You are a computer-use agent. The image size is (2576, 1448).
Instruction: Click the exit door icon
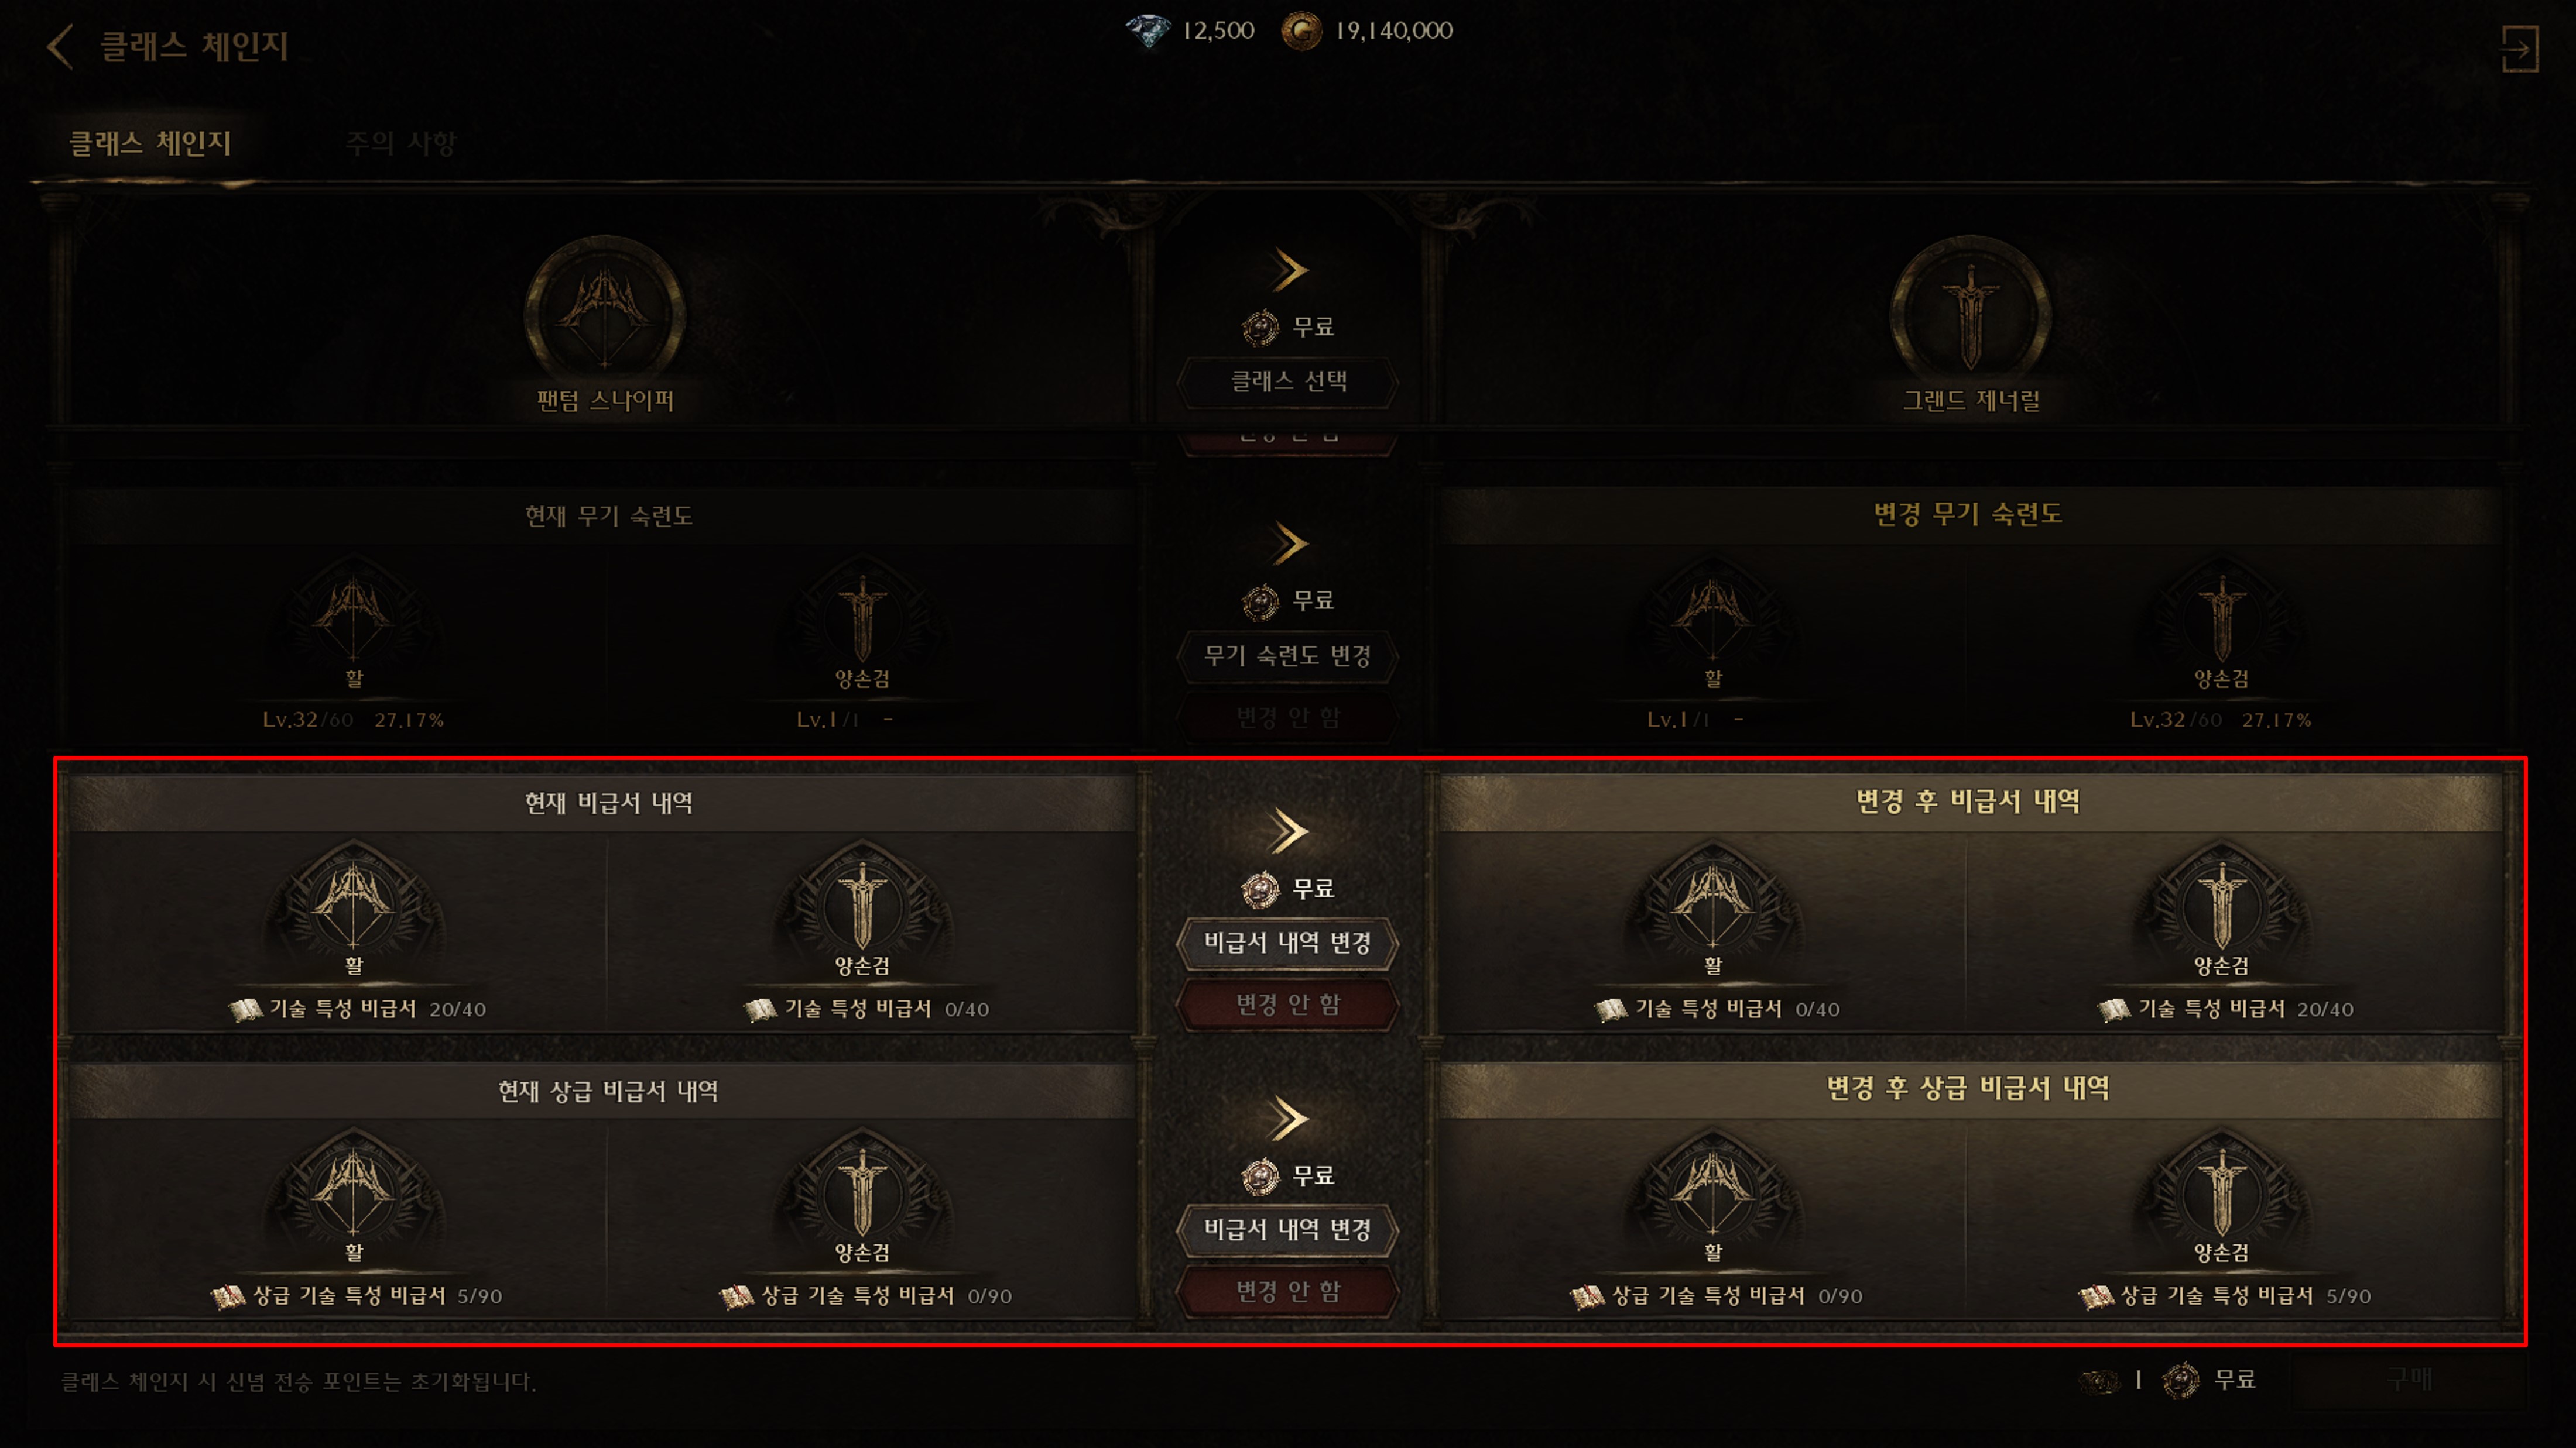[x=2519, y=48]
